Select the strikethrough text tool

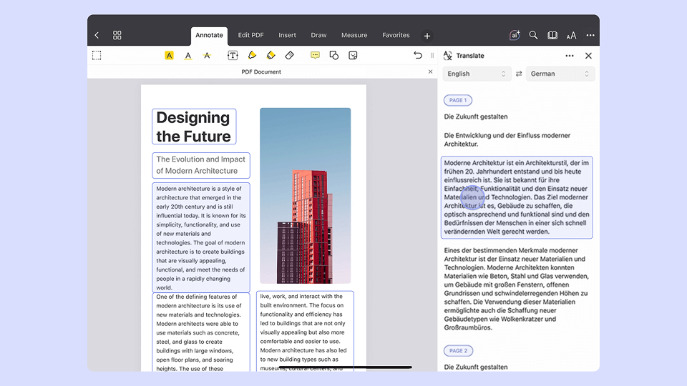coord(207,55)
